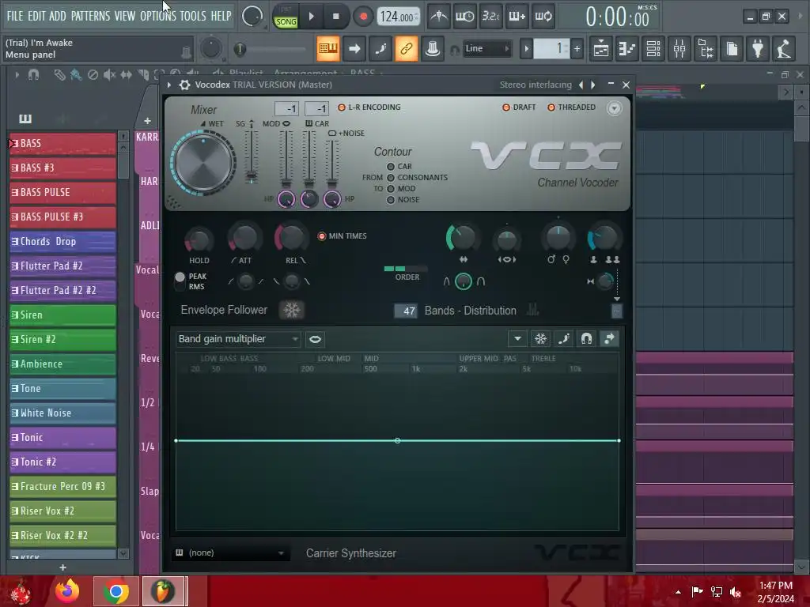Toggle the 3.2.1 countdown before recording
810x607 pixels.
[x=490, y=17]
